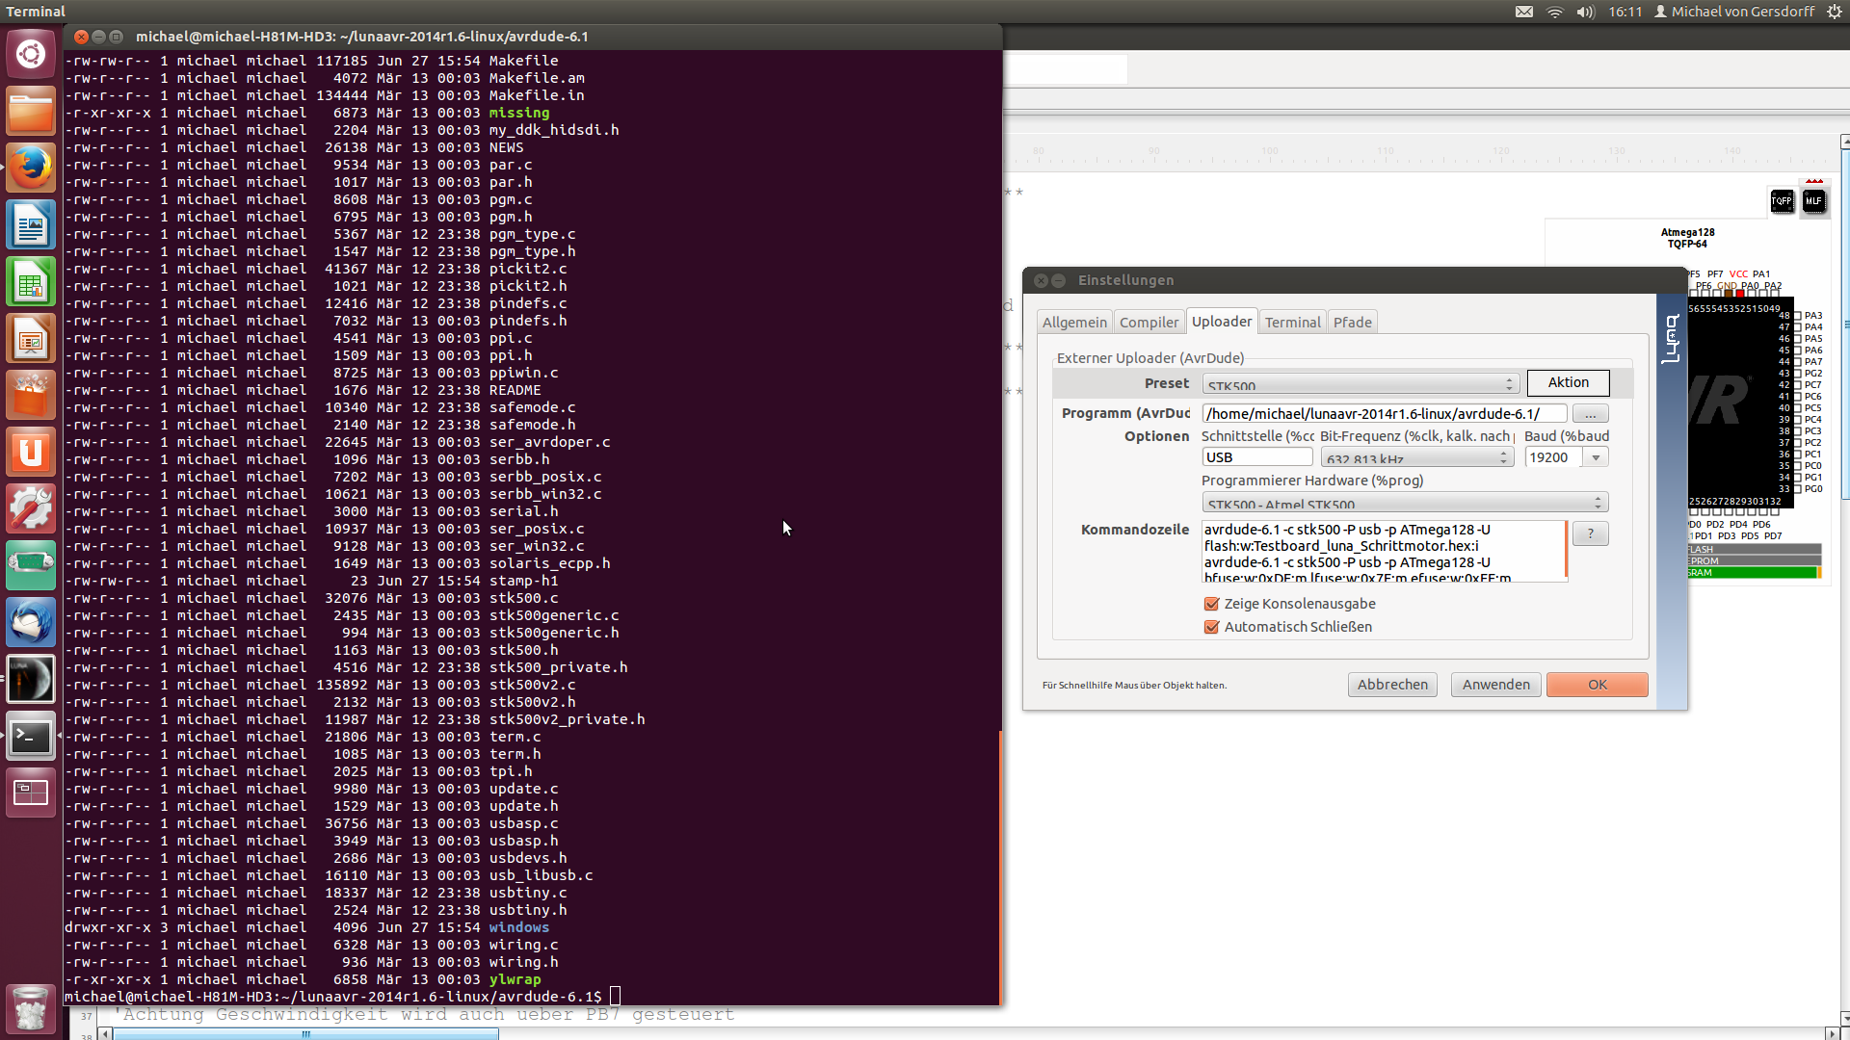Open the Baud rate dropdown arrow
This screenshot has height=1040, width=1850.
[1596, 457]
